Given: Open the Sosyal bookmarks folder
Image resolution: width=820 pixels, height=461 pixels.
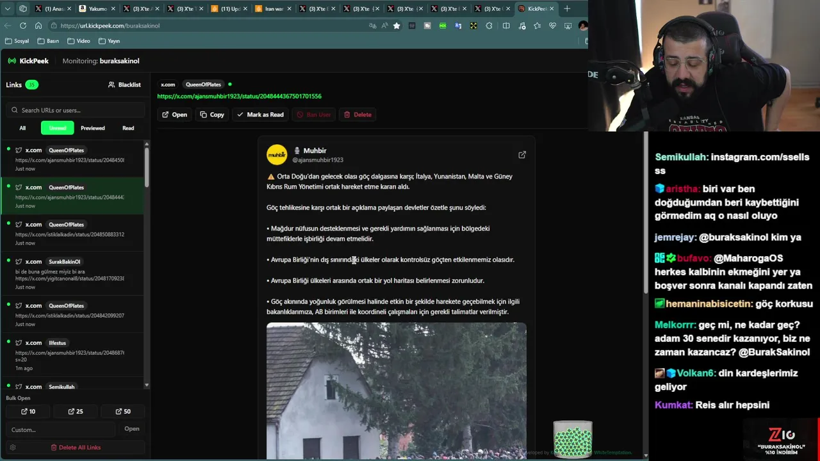Looking at the screenshot, I should click(17, 41).
